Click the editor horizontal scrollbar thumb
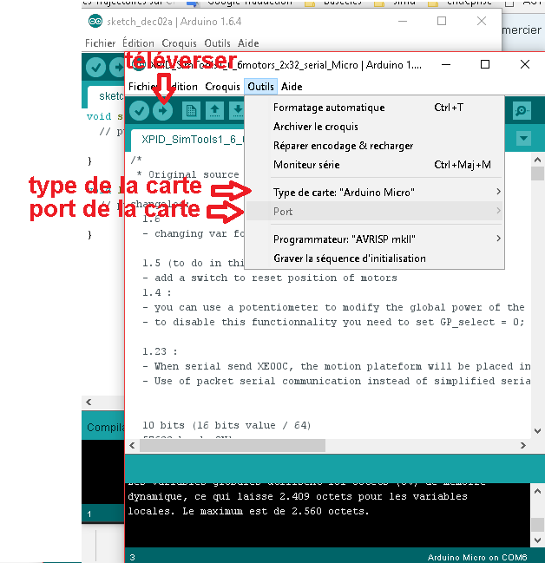The width and height of the screenshot is (545, 563). click(233, 446)
